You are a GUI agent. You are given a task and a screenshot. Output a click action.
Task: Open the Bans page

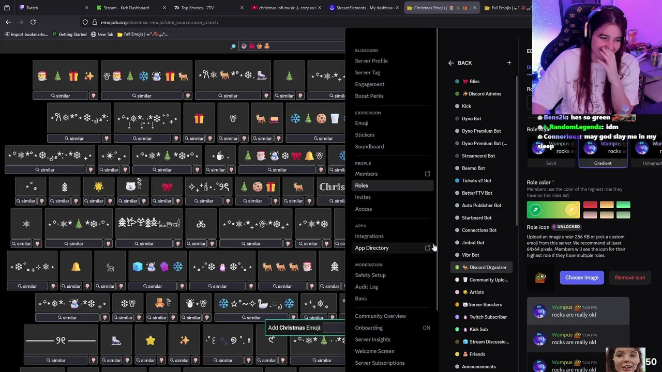click(x=361, y=299)
